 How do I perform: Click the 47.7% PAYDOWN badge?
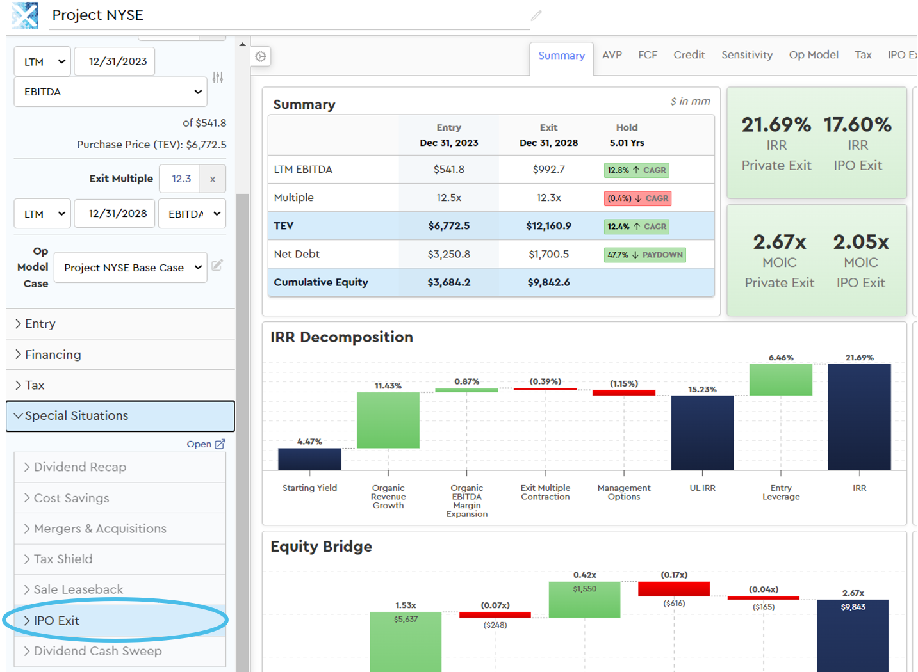tap(645, 254)
